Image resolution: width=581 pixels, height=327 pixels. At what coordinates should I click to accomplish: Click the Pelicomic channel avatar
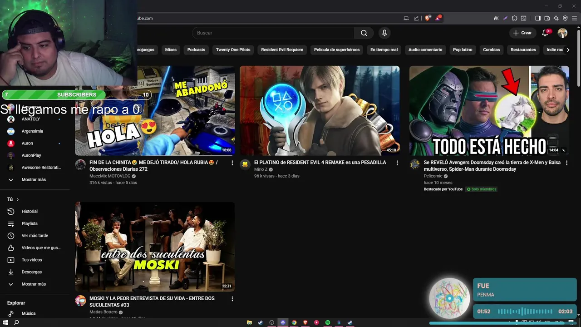point(415,164)
